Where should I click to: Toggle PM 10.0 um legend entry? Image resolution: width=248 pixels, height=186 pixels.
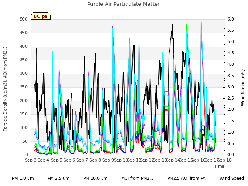point(91,179)
